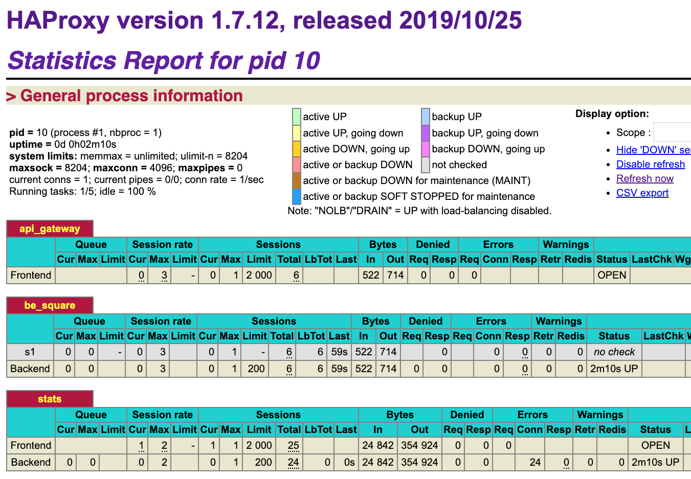Click the brown MAINT legend swatch
The height and width of the screenshot is (479, 691).
click(x=297, y=180)
